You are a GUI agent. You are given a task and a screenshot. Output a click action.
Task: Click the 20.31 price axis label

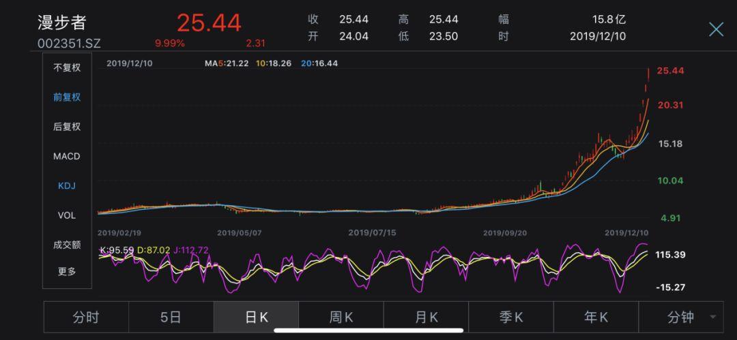pyautogui.click(x=670, y=105)
